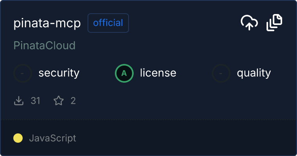This screenshot has width=297, height=156.
Task: Click the security label
Action: [59, 73]
